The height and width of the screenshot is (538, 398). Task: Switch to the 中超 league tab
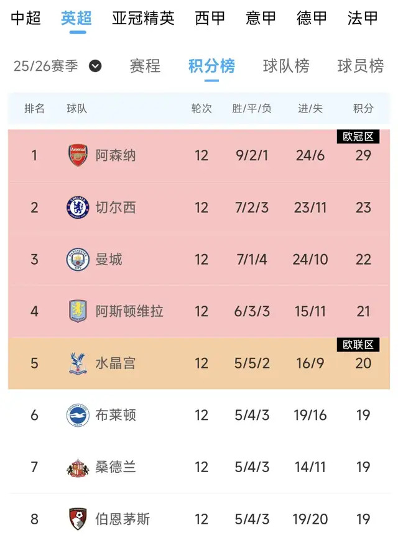pos(26,18)
